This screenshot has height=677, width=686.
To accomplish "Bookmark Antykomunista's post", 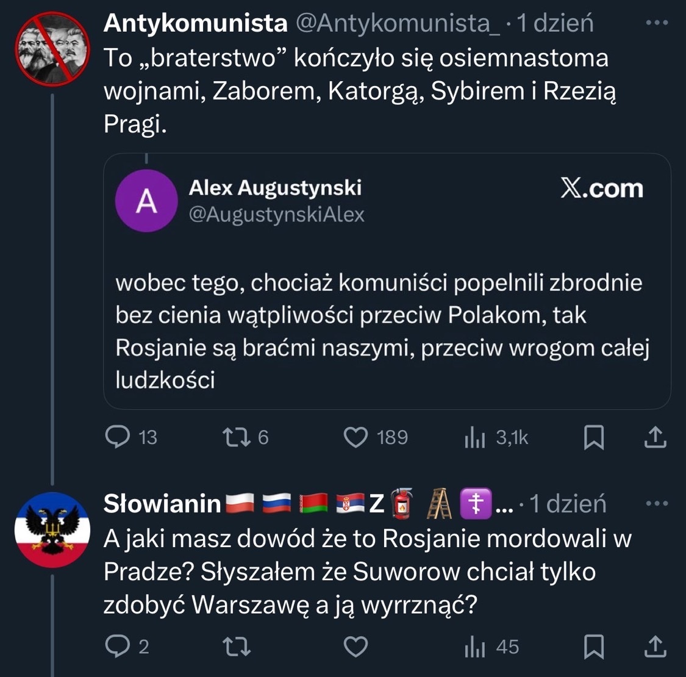I will 594,437.
